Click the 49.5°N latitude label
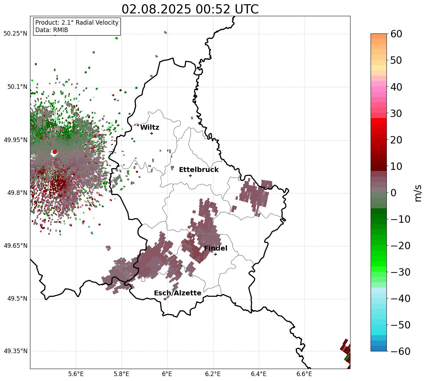Image resolution: width=426 pixels, height=381 pixels. point(17,299)
